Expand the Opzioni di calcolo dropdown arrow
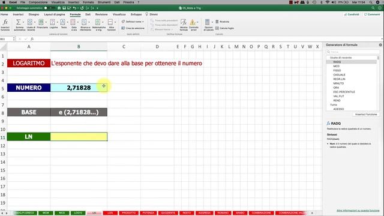384x216 pixels. click(x=212, y=22)
